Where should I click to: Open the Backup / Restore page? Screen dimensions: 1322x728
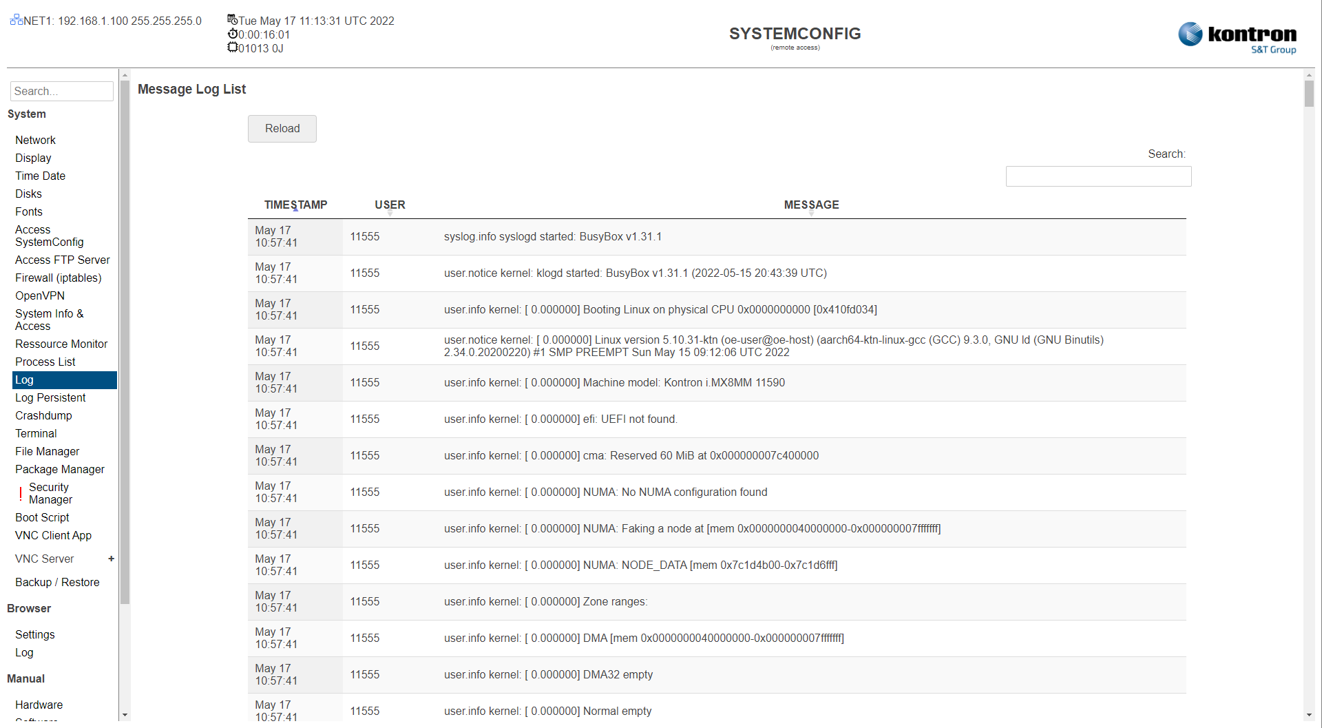point(57,582)
